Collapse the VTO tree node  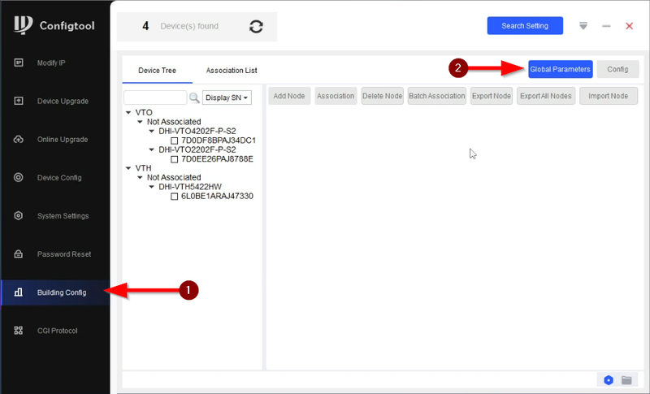(x=128, y=112)
